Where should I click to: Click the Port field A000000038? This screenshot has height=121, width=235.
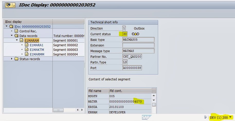click(x=132, y=68)
